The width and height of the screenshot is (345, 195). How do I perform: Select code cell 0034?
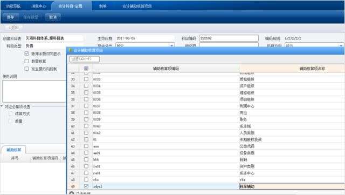(x=166, y=86)
